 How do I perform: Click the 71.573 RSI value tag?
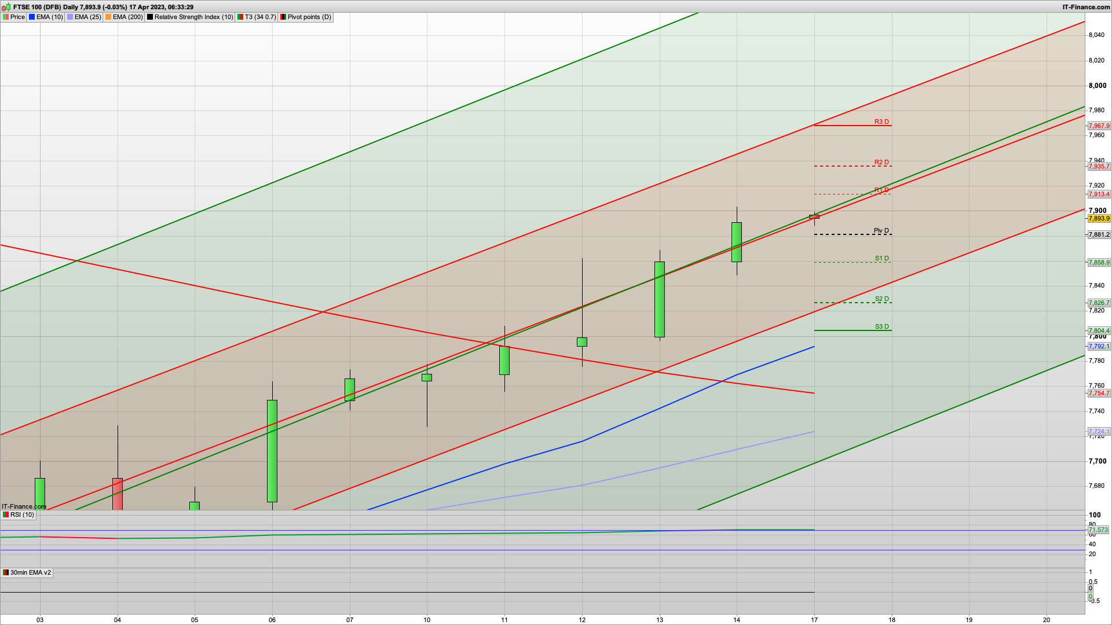(1098, 530)
